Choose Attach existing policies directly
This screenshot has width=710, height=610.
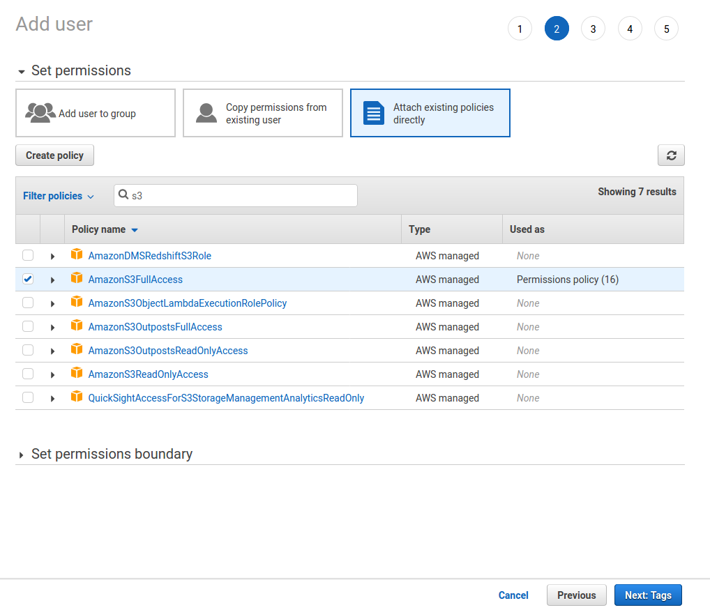(430, 113)
